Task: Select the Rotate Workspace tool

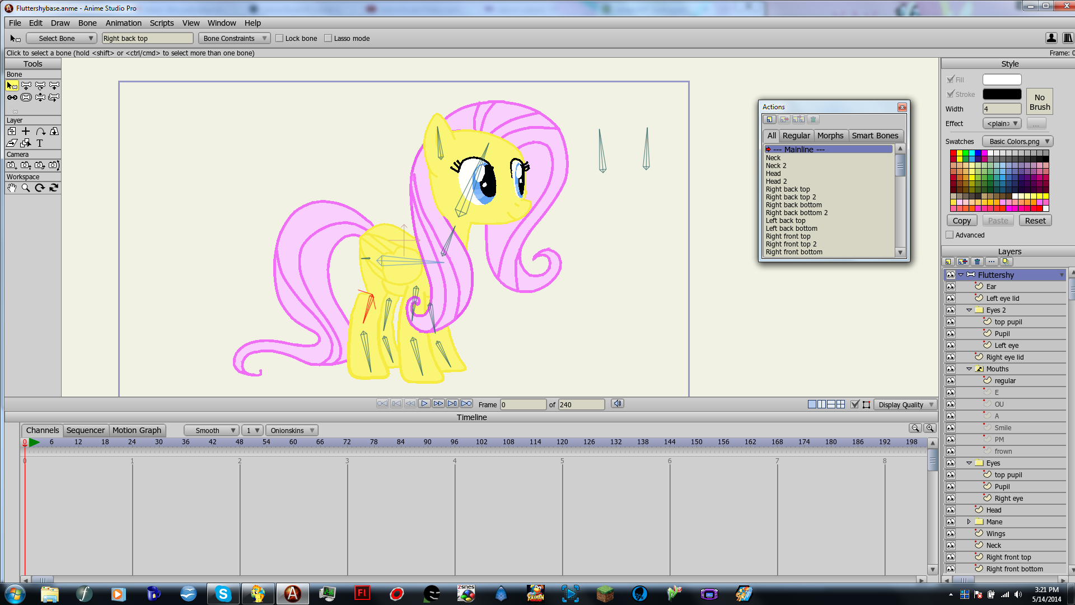Action: [x=40, y=188]
